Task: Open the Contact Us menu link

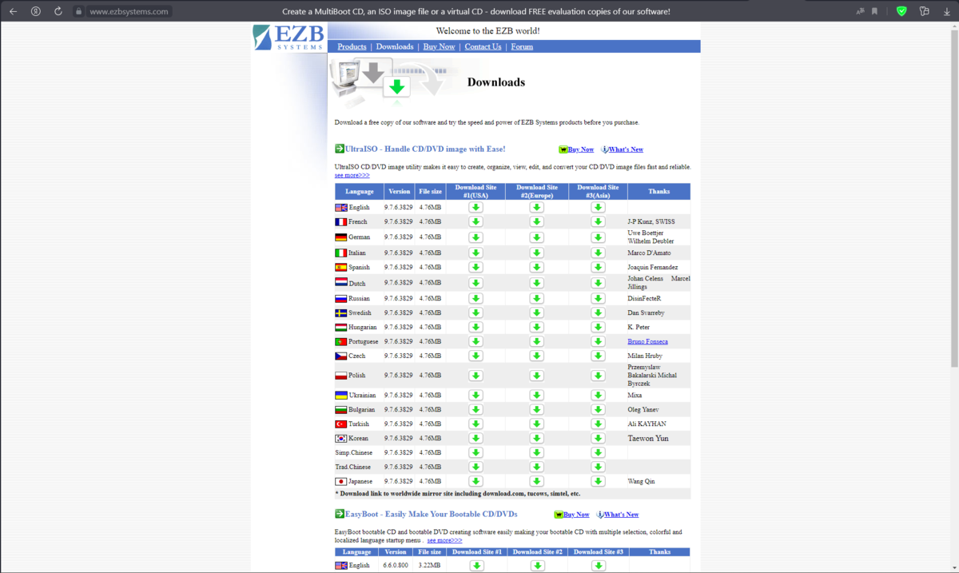Action: pyautogui.click(x=483, y=46)
